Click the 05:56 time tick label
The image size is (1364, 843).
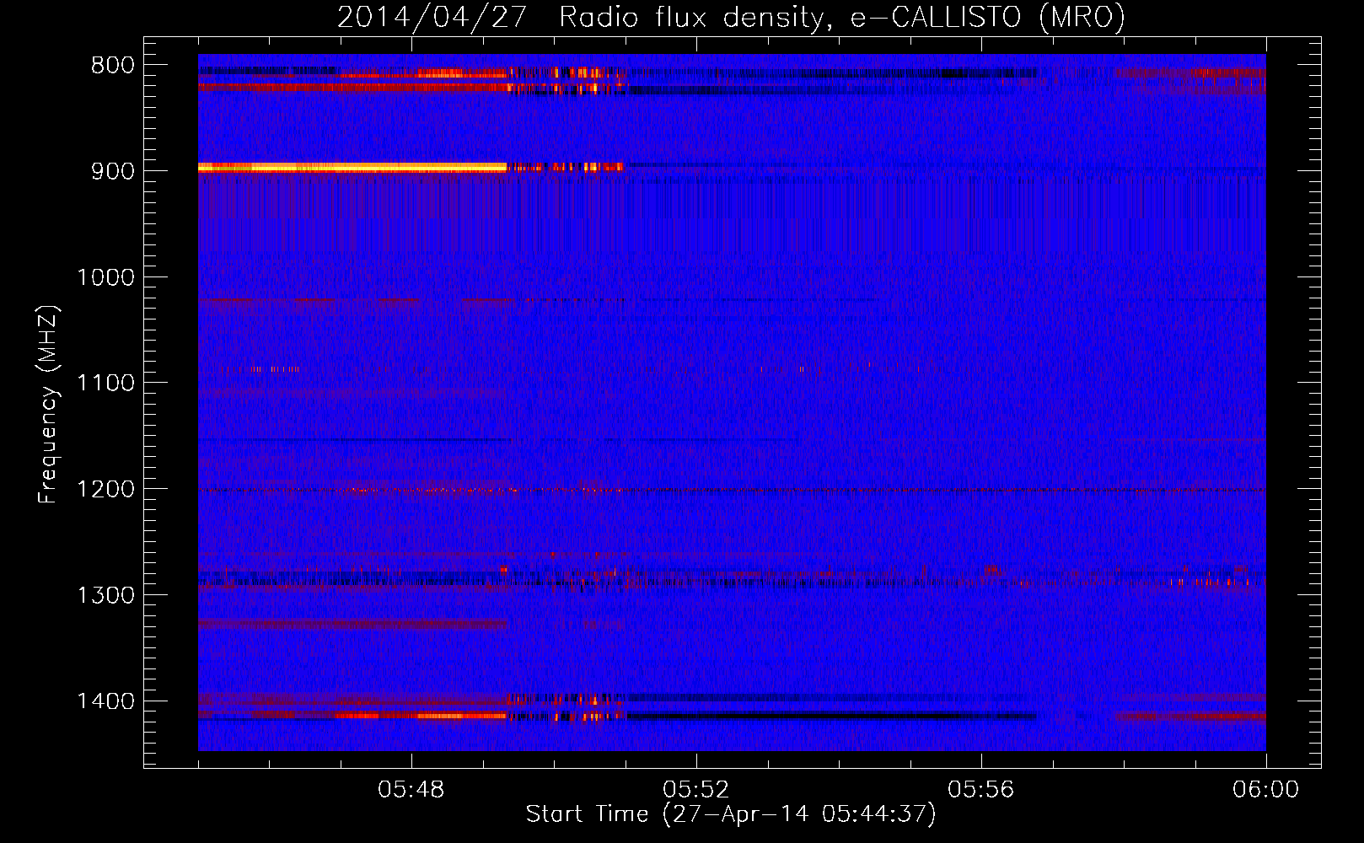[981, 790]
